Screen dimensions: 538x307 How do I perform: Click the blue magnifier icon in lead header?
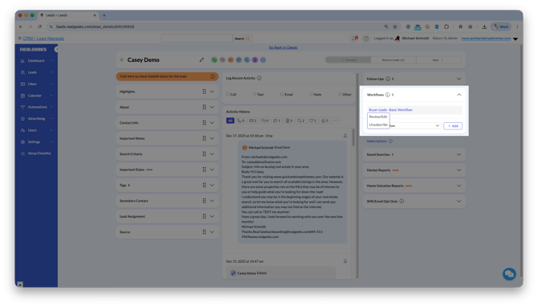click(247, 59)
